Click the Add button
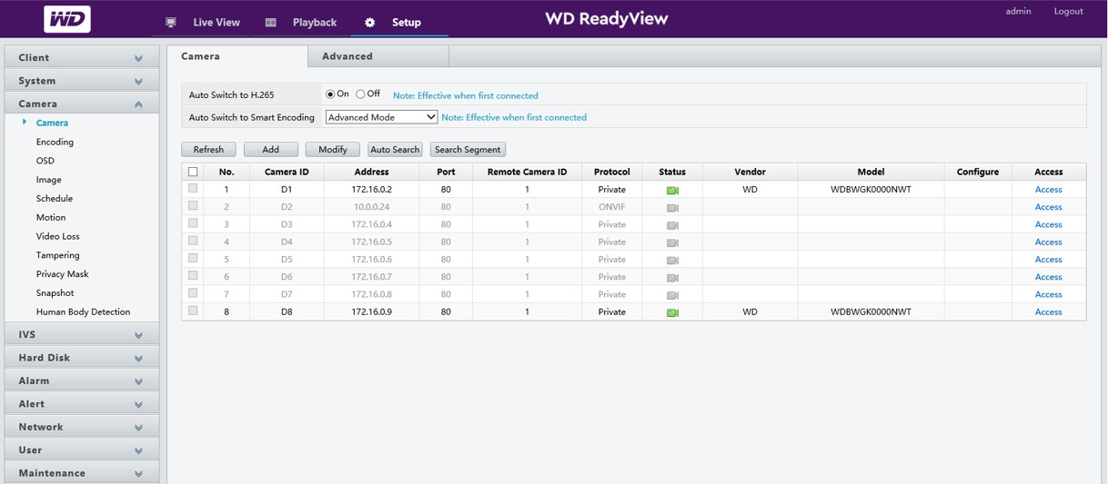Image resolution: width=1108 pixels, height=484 pixels. pyautogui.click(x=271, y=149)
